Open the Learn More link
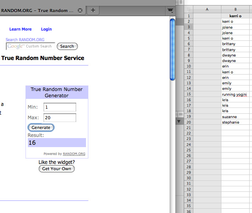This screenshot has height=213, width=252. tap(20, 29)
